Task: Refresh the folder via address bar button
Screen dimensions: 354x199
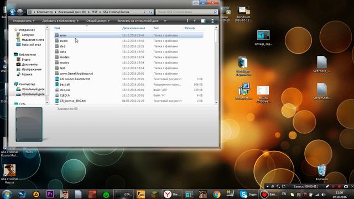Action: 150,12
